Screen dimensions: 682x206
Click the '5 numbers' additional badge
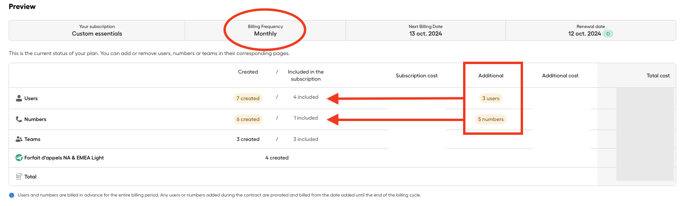click(x=491, y=119)
